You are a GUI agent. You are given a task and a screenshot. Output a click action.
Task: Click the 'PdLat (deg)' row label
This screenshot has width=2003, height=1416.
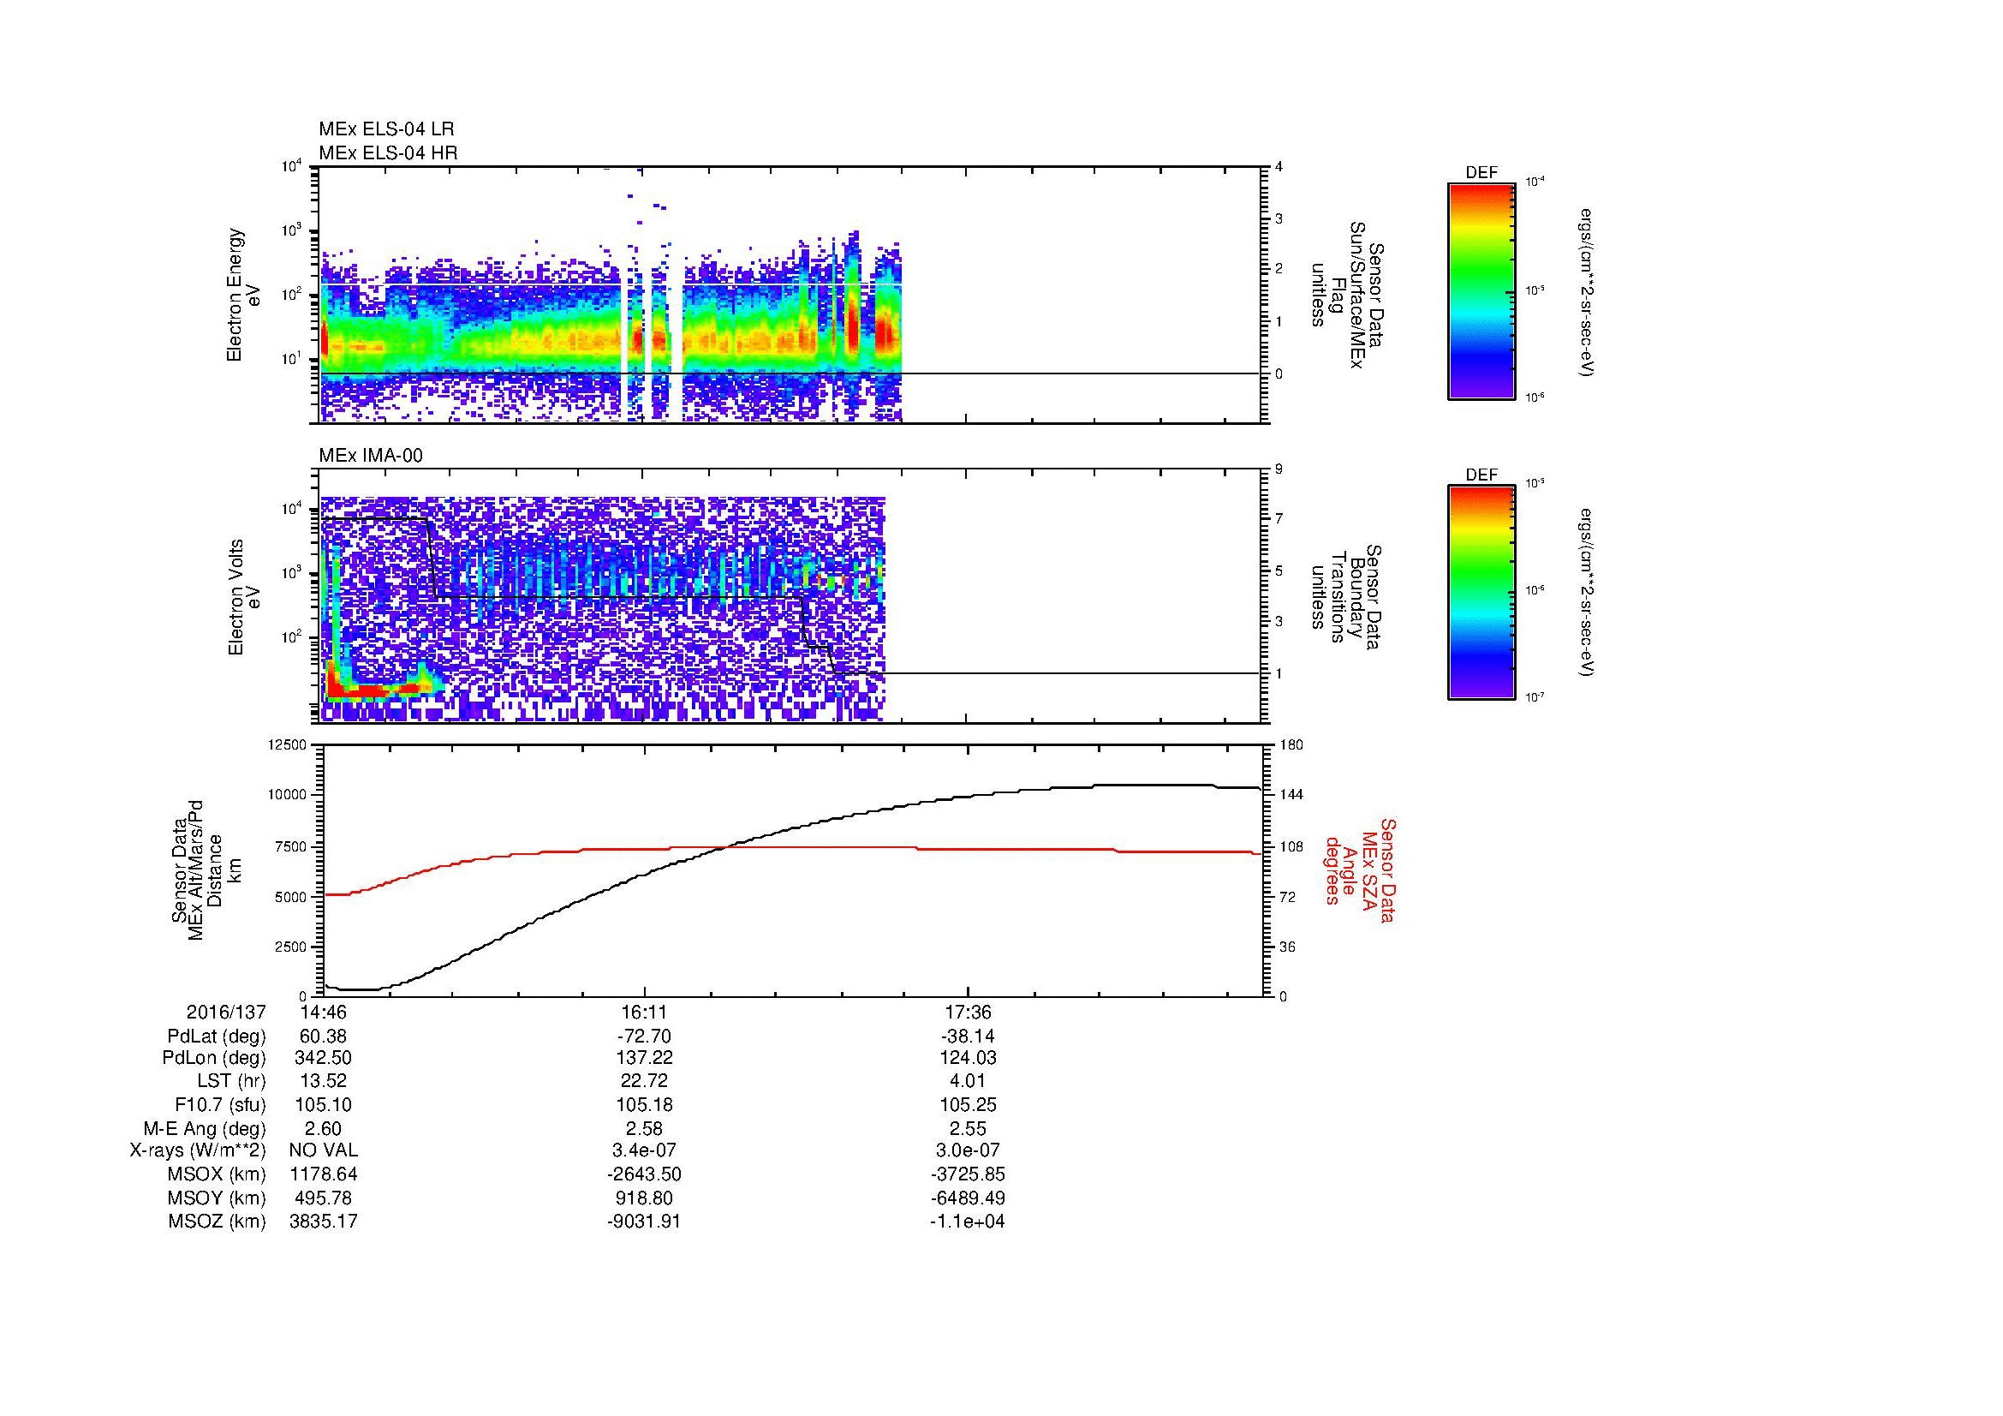[217, 1037]
